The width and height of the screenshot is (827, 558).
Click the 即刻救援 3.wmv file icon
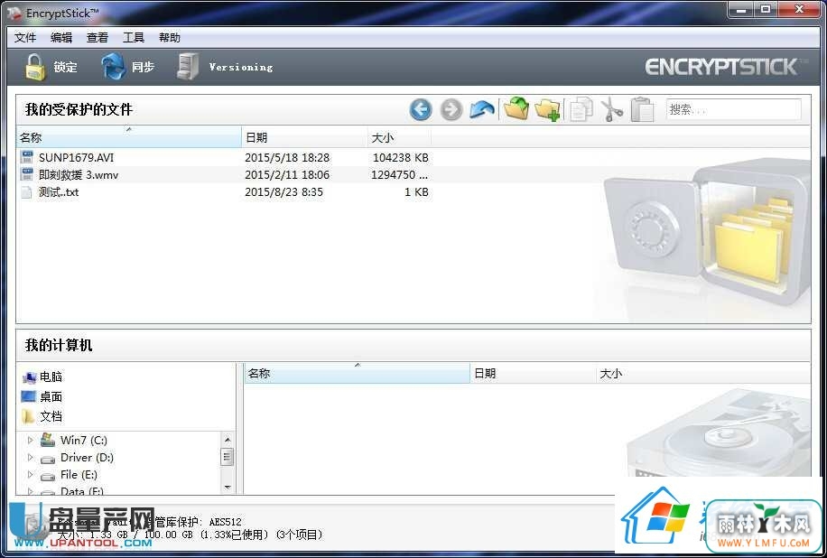(27, 174)
